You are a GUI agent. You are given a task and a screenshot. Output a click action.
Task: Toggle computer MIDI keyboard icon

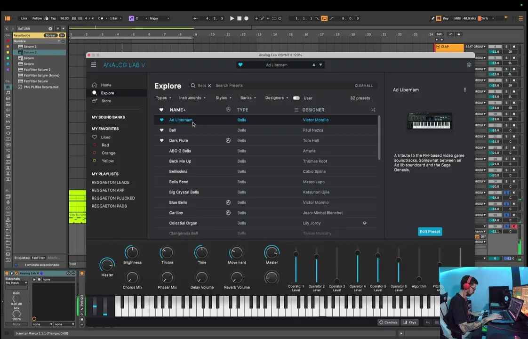click(439, 18)
